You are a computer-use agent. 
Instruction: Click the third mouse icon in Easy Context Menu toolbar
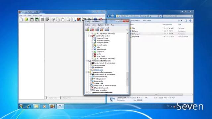[97, 29]
